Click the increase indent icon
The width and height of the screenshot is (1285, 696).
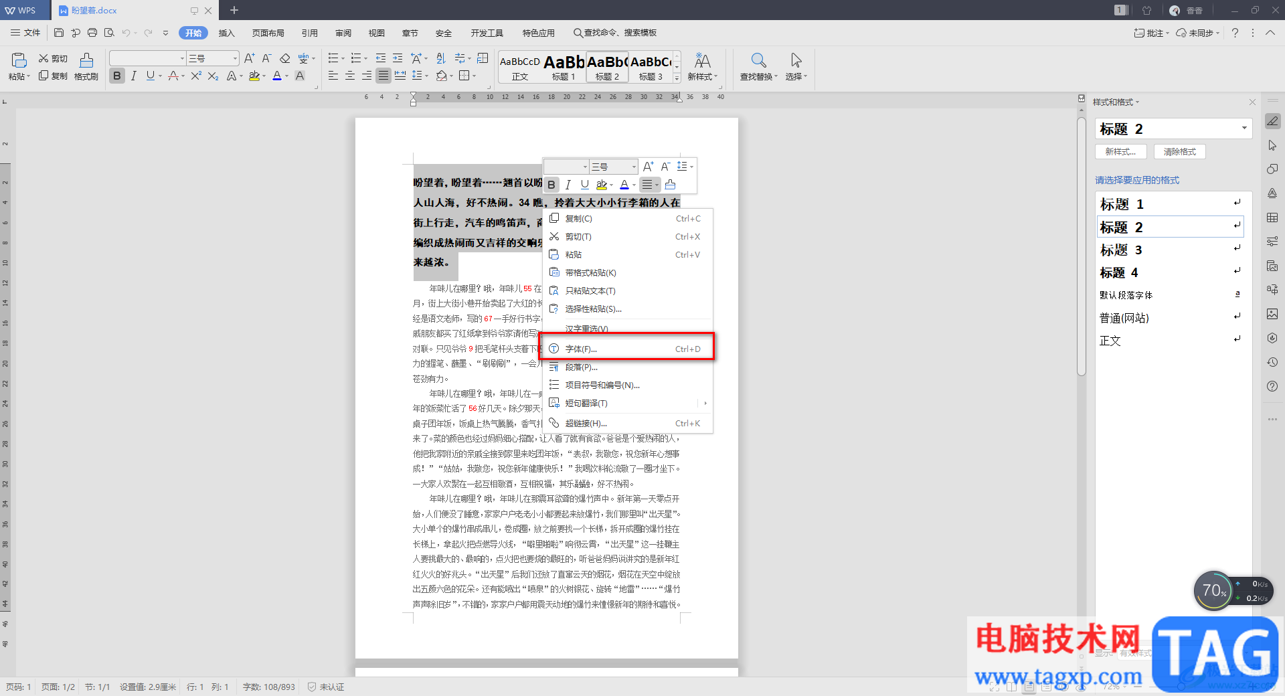click(x=398, y=58)
